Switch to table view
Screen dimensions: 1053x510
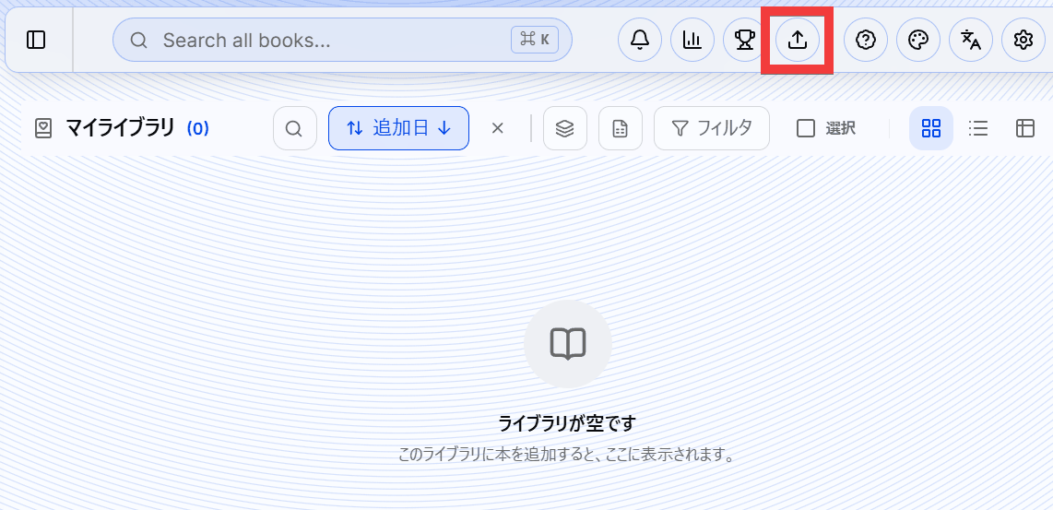[x=1024, y=128]
